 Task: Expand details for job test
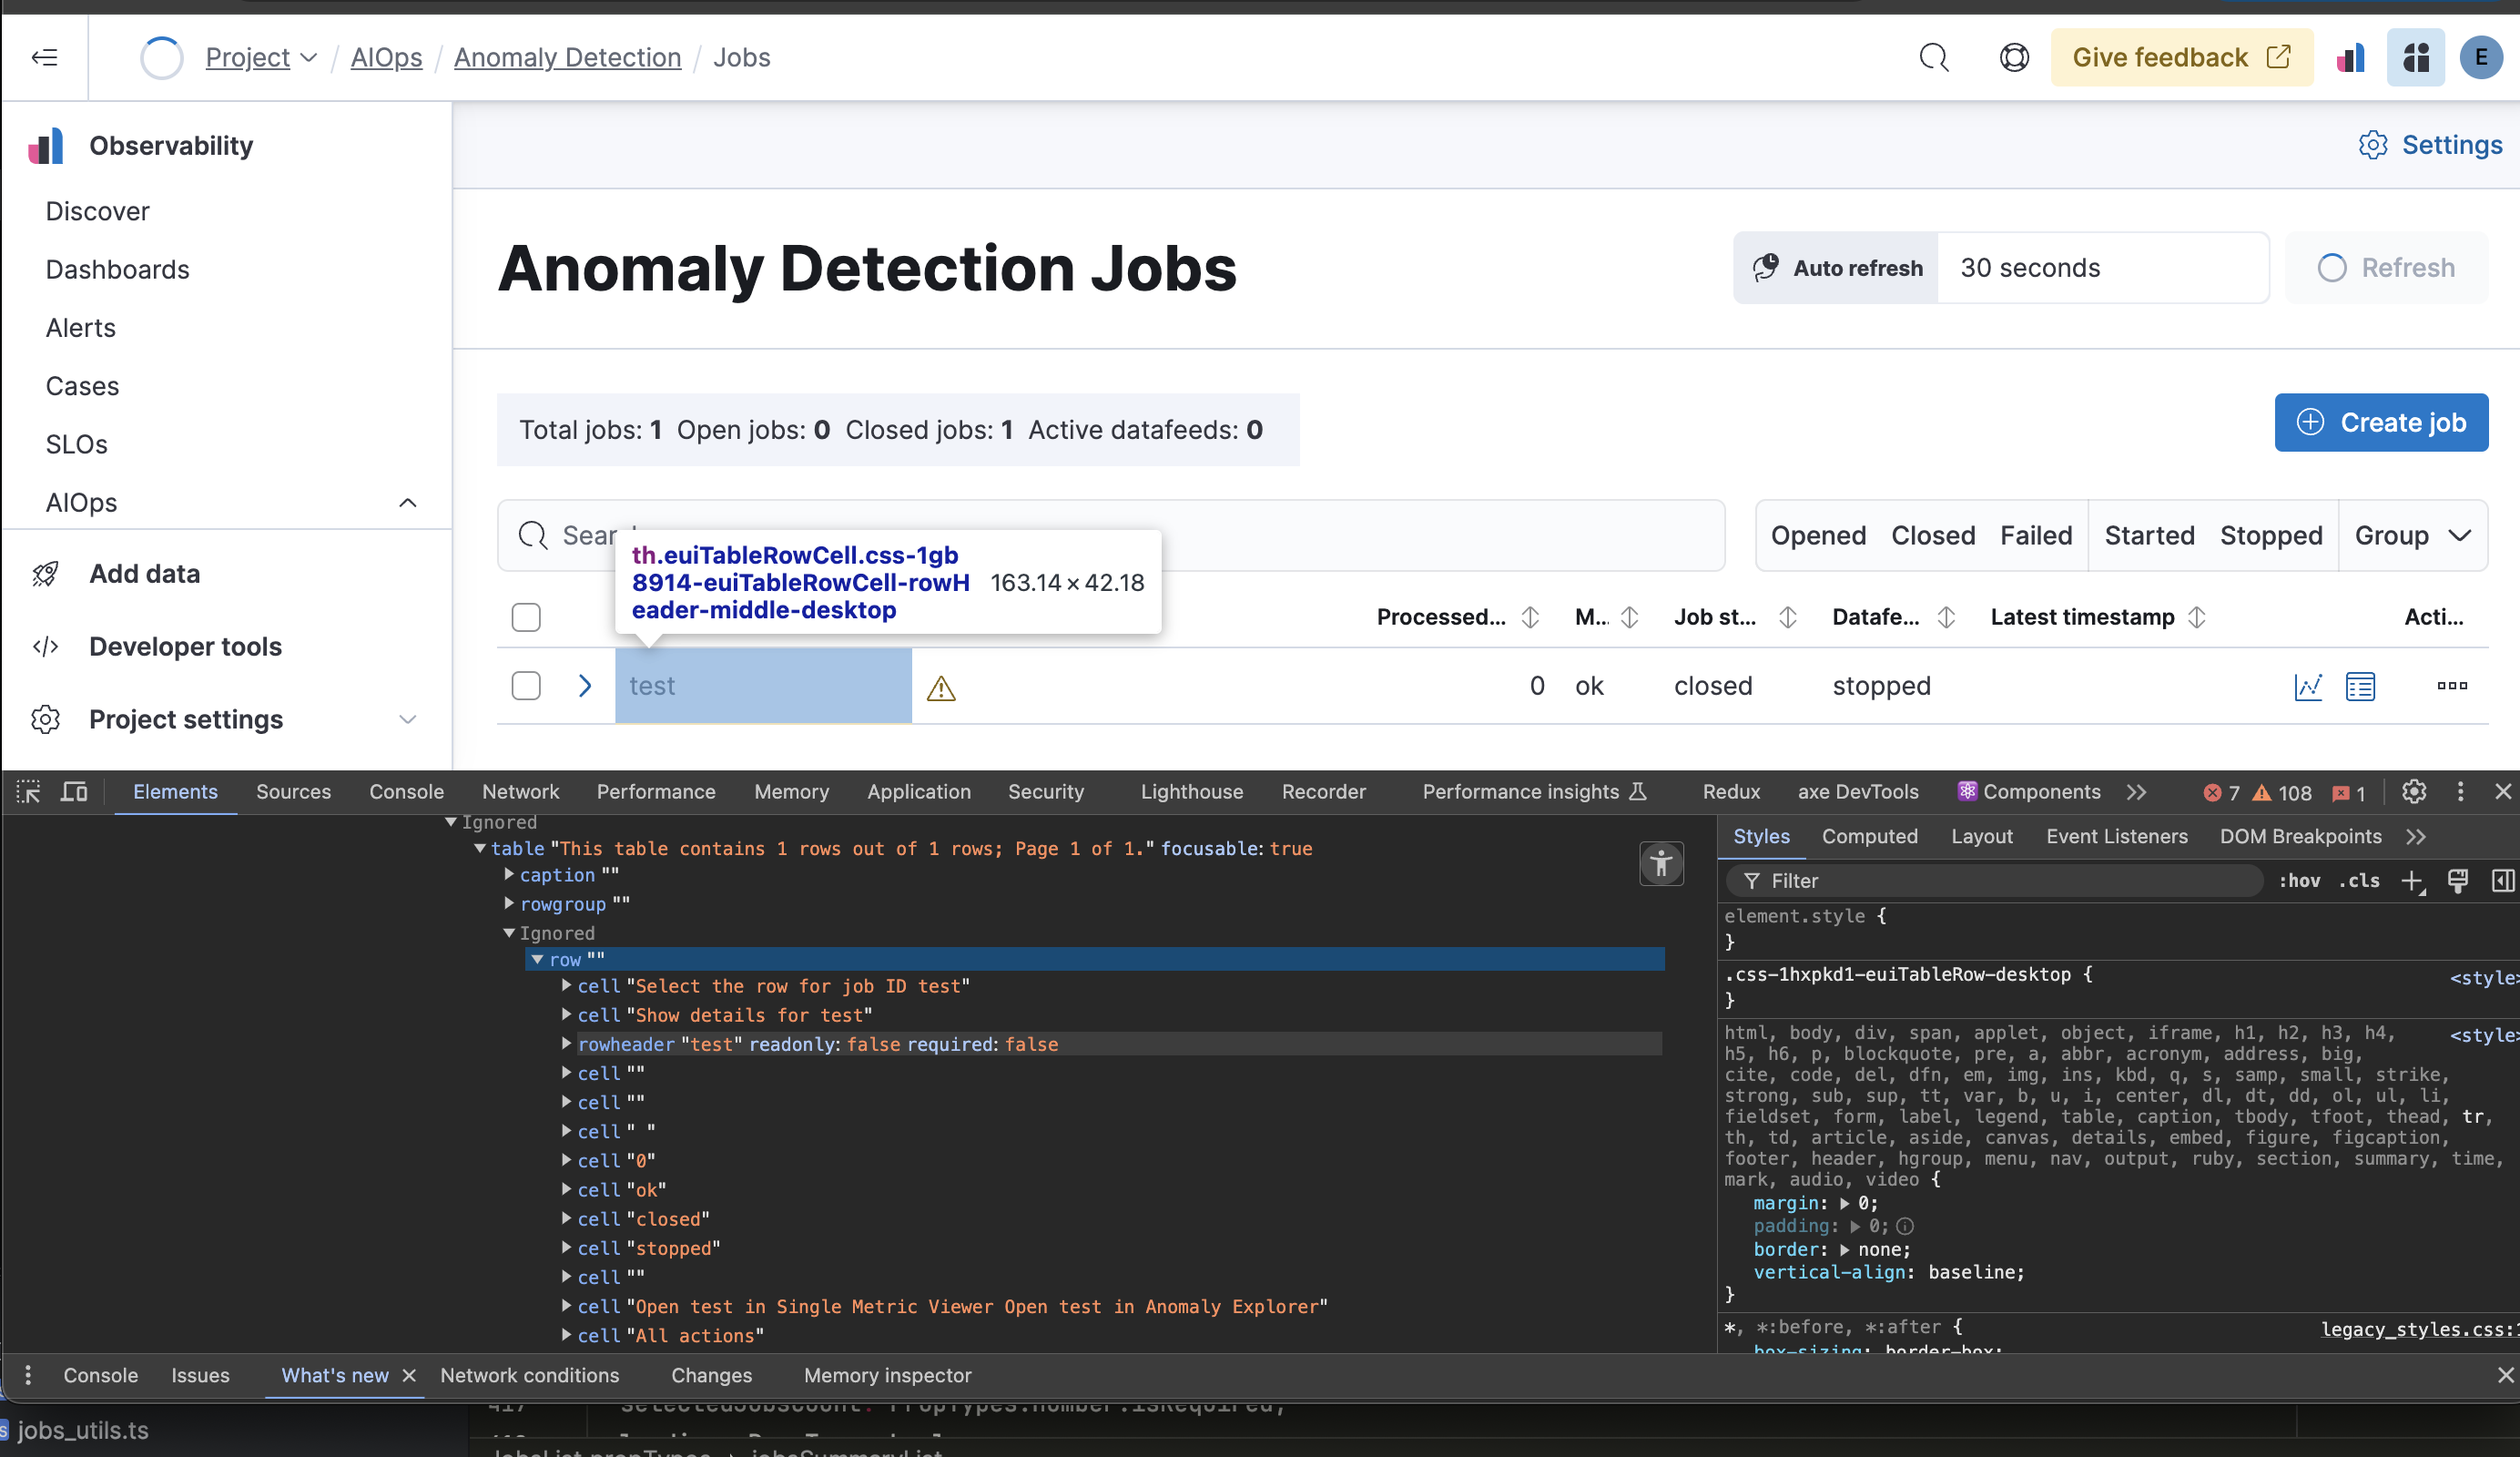tap(585, 686)
